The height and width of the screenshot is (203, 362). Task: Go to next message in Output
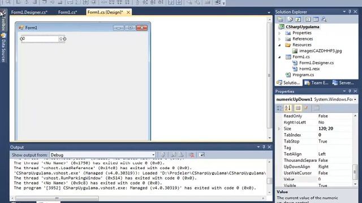[x=181, y=155]
